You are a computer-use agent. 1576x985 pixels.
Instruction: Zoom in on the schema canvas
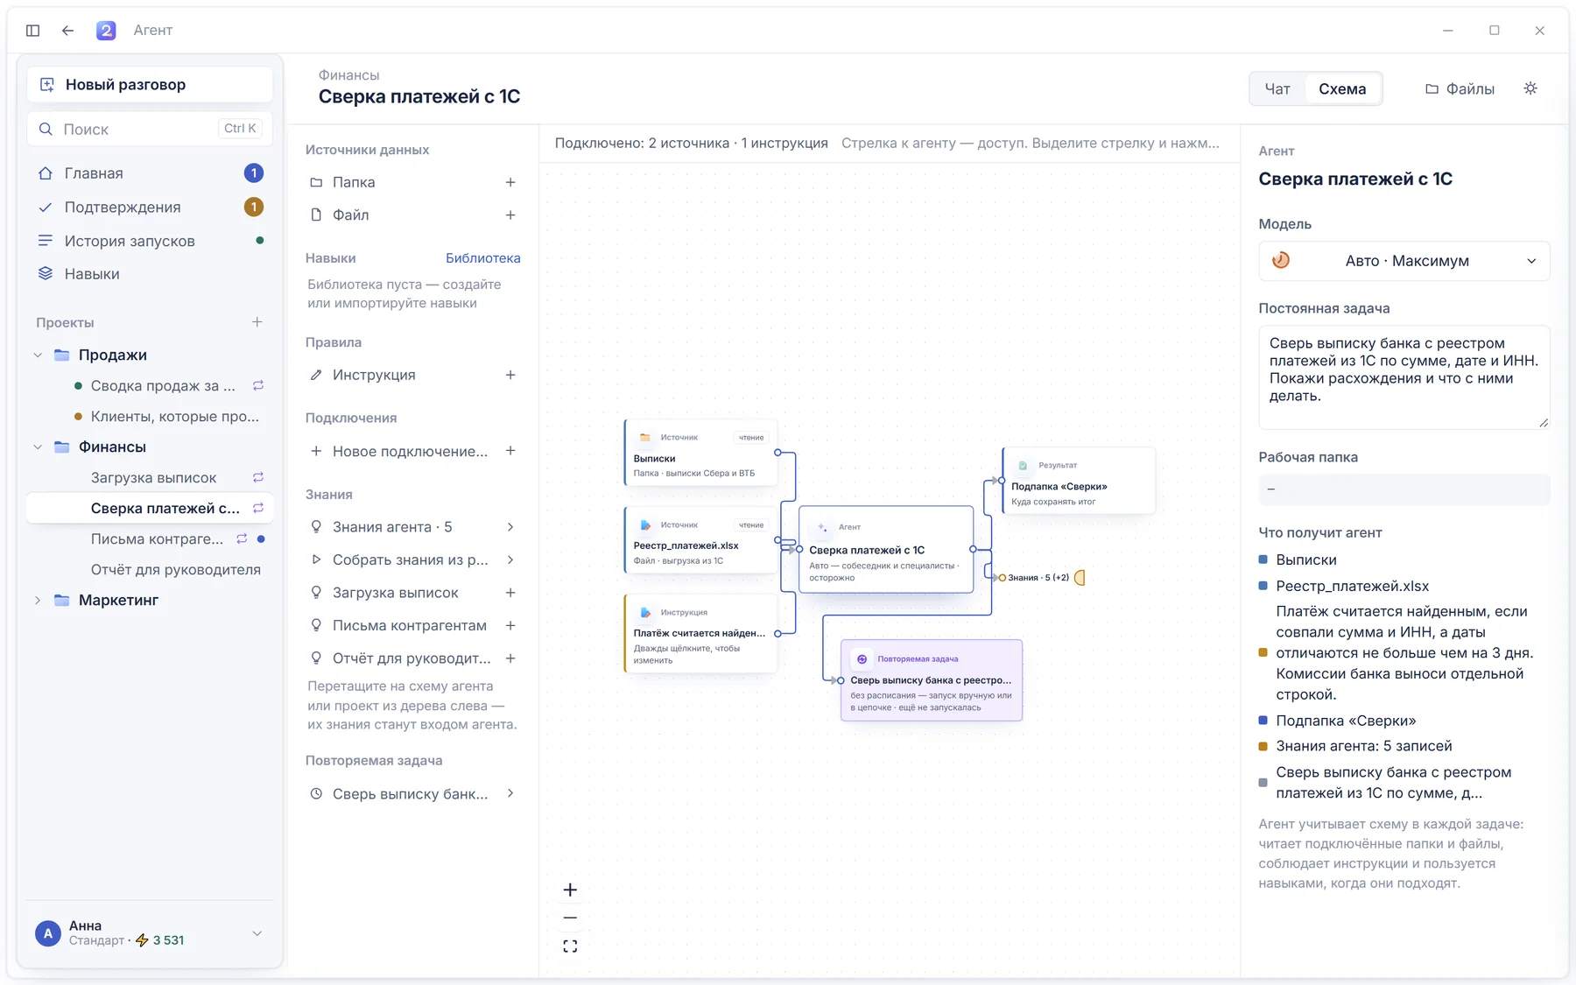coord(570,890)
